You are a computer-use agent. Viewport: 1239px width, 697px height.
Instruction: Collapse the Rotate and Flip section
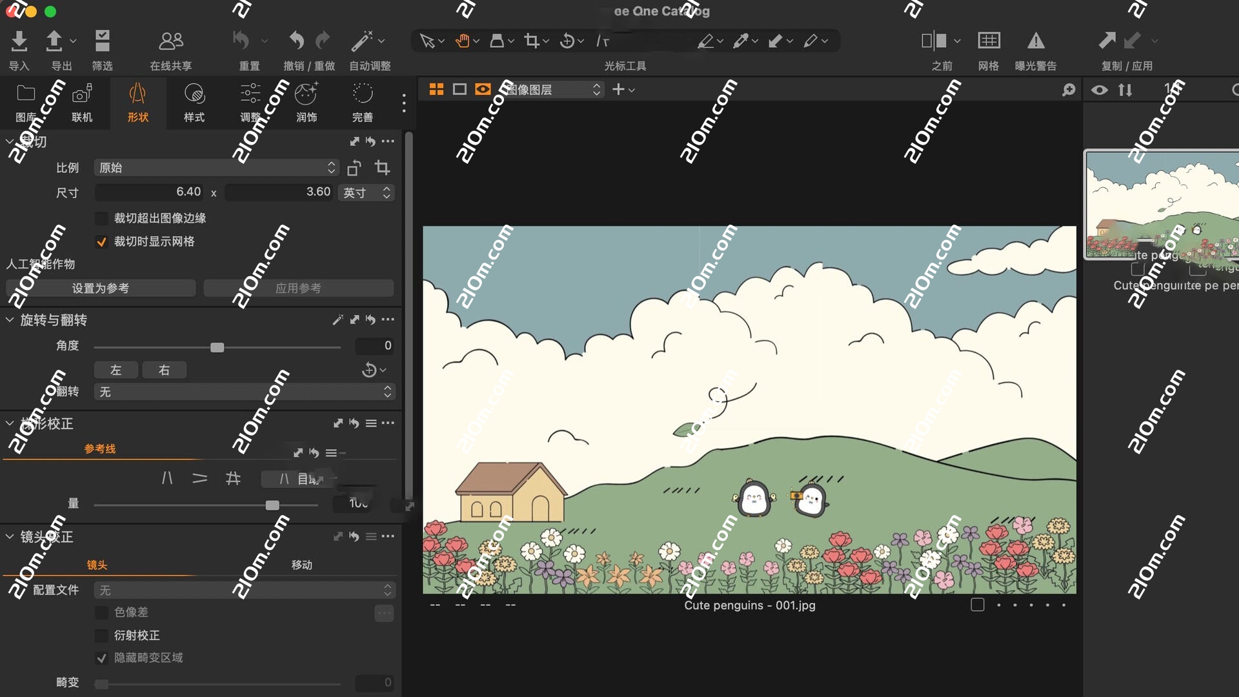(x=10, y=320)
